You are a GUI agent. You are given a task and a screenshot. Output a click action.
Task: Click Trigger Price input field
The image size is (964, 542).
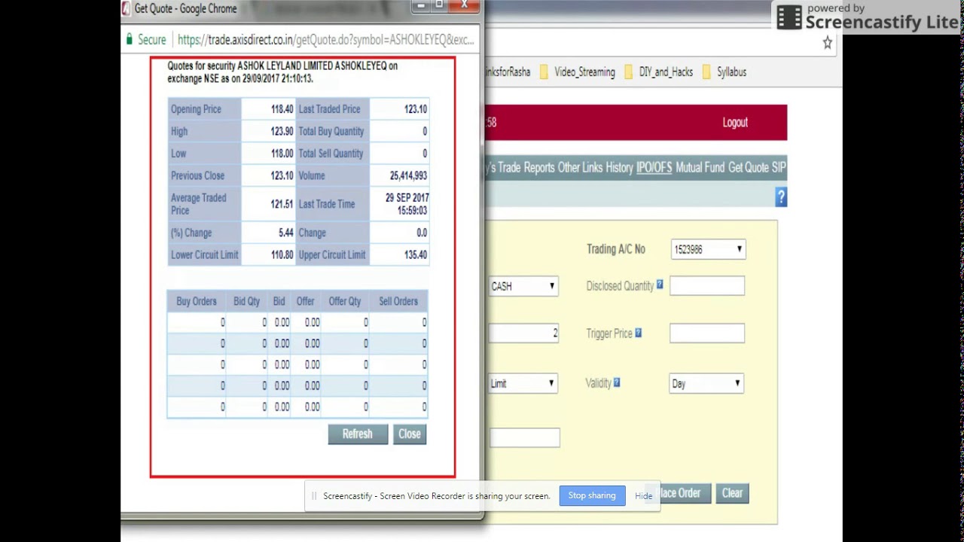pyautogui.click(x=706, y=333)
